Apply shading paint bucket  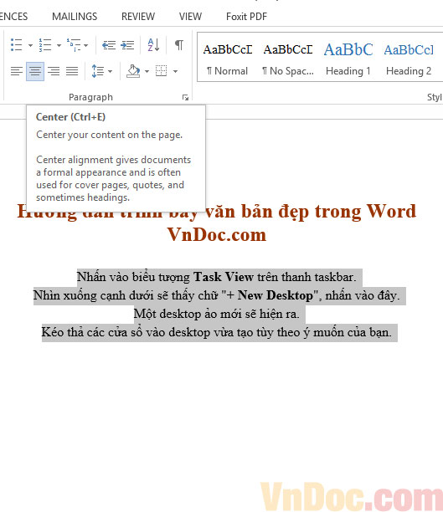133,71
